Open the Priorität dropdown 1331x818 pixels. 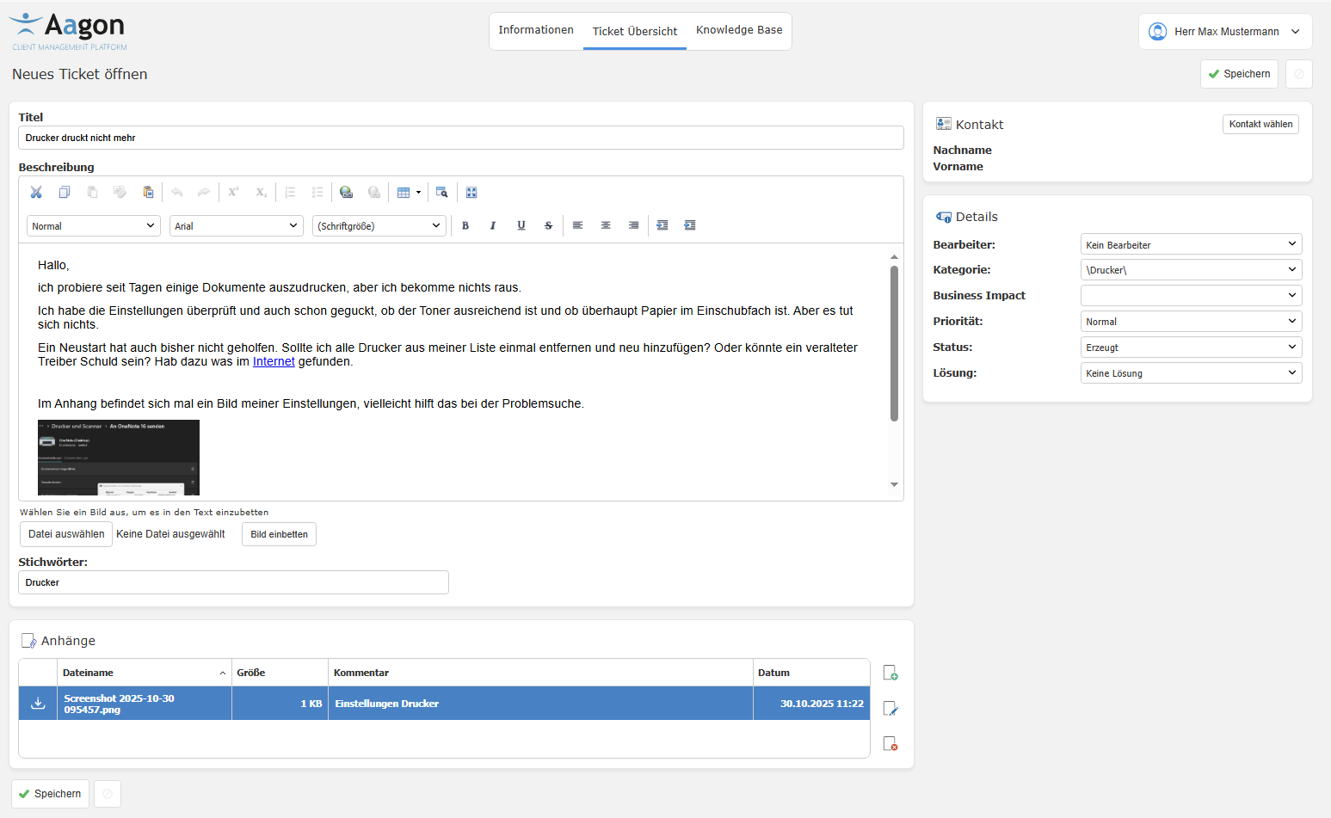(1191, 321)
